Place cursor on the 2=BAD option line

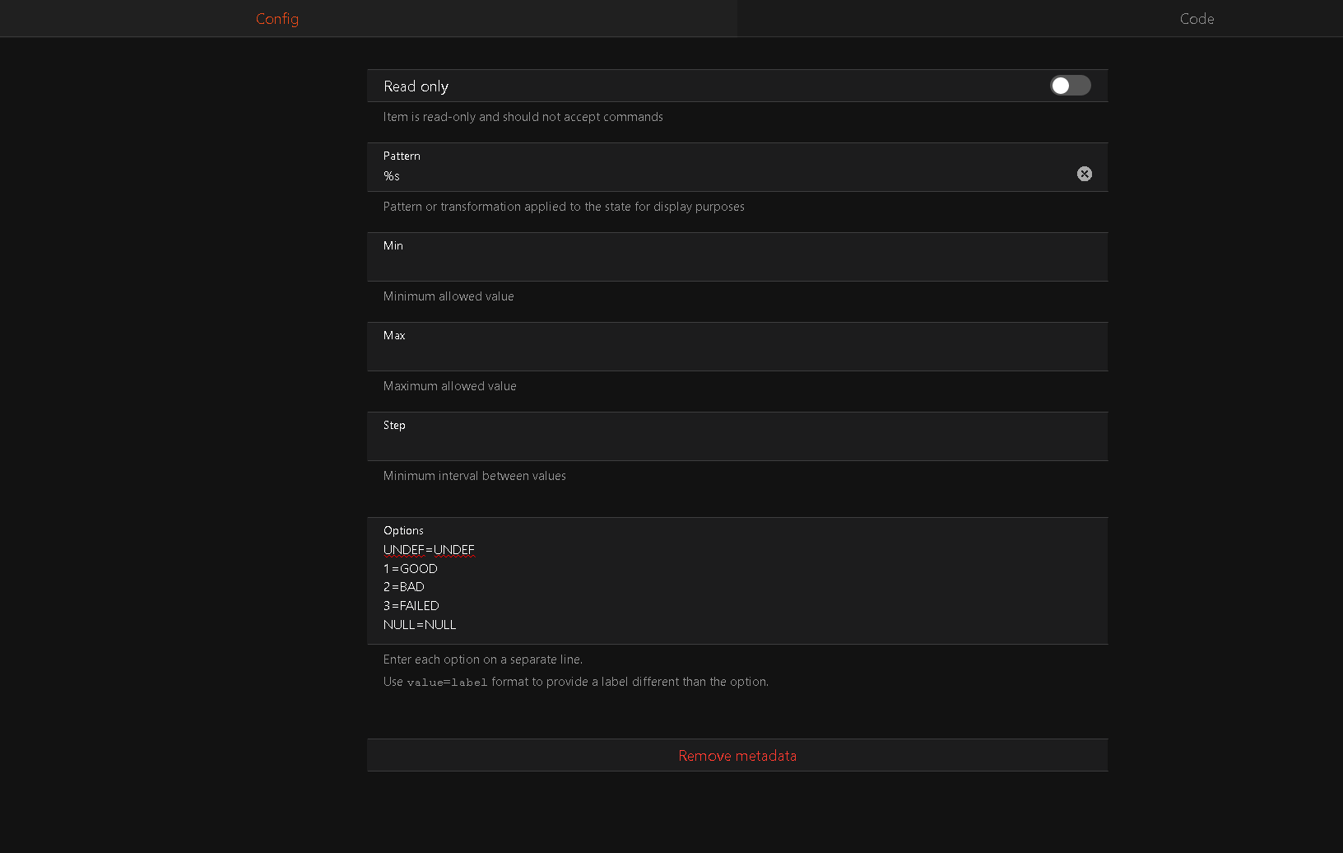point(404,587)
